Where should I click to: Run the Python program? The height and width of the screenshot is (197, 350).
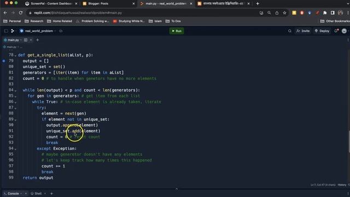(177, 31)
